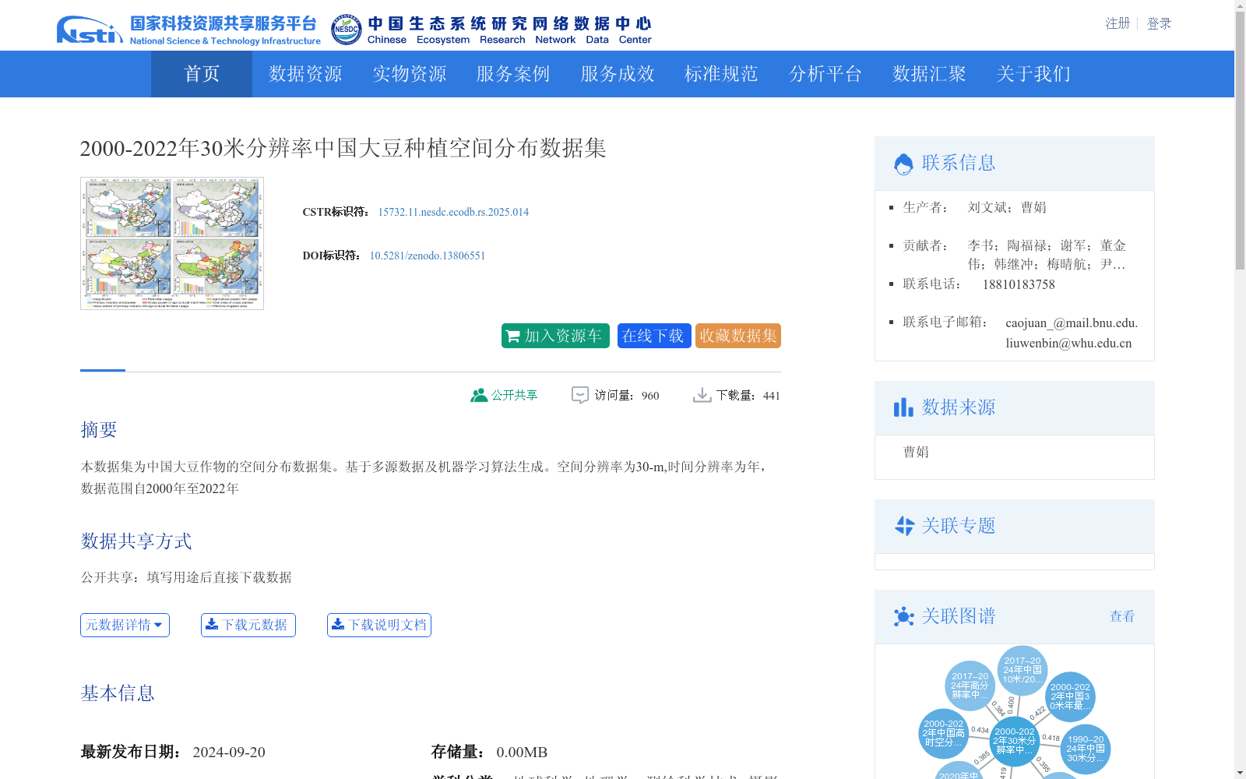Viewport: 1246px width, 779px height.
Task: Open the 分析平台 menu
Action: [x=825, y=74]
